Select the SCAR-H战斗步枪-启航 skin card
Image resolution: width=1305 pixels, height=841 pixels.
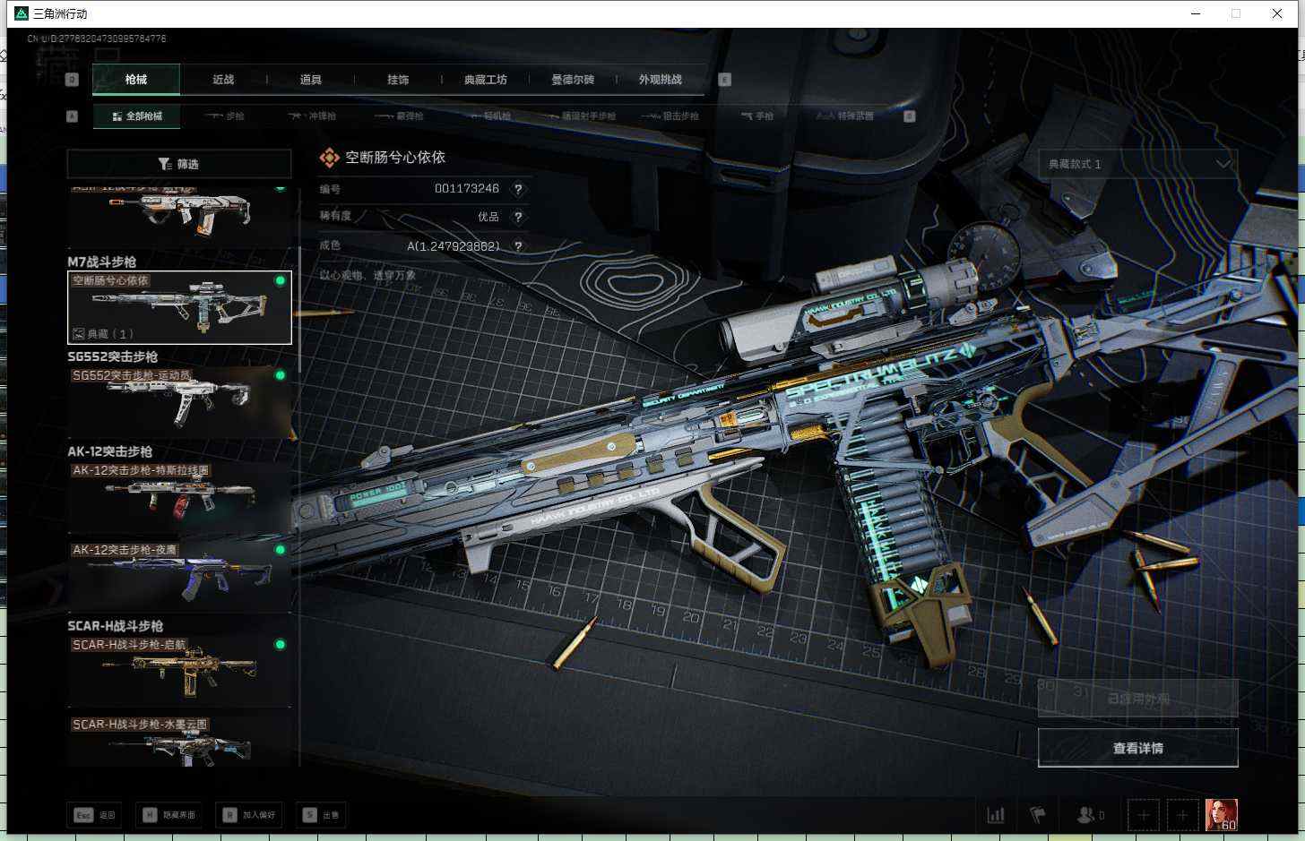point(179,672)
